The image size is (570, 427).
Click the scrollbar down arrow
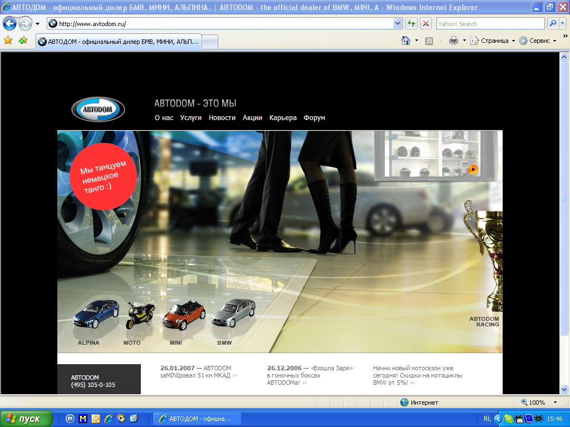point(564,389)
